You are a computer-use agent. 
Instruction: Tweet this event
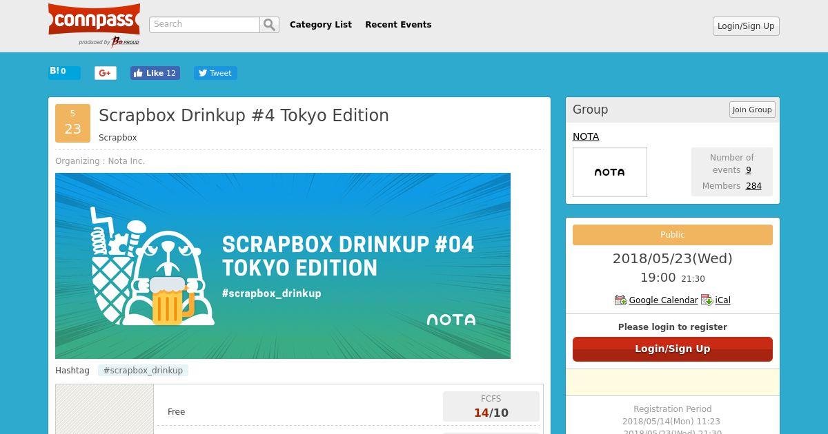(215, 73)
